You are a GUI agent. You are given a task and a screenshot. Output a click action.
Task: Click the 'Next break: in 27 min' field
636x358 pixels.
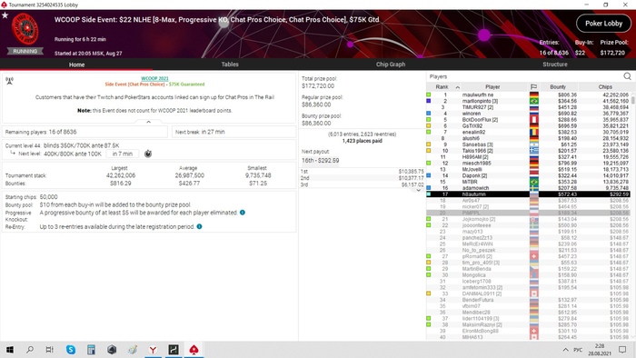pos(234,132)
